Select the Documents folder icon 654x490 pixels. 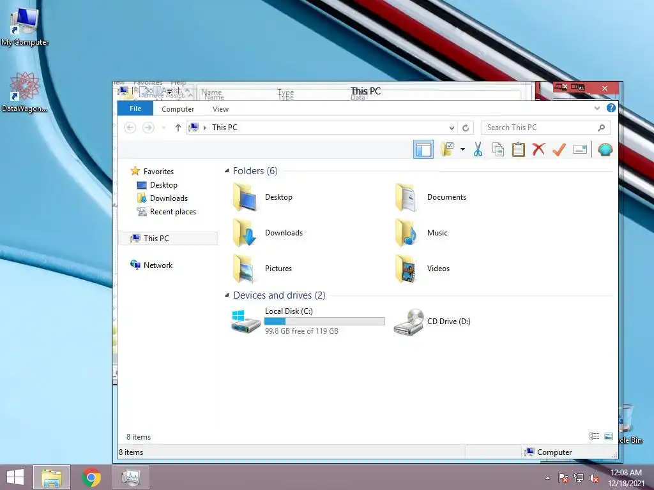click(x=406, y=197)
